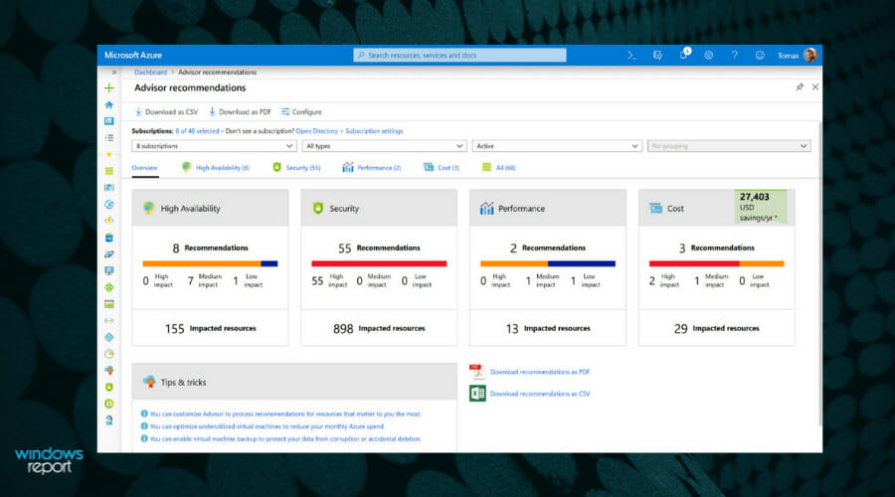The image size is (895, 497).
Task: Switch to the Security (55) tab
Action: coord(296,167)
